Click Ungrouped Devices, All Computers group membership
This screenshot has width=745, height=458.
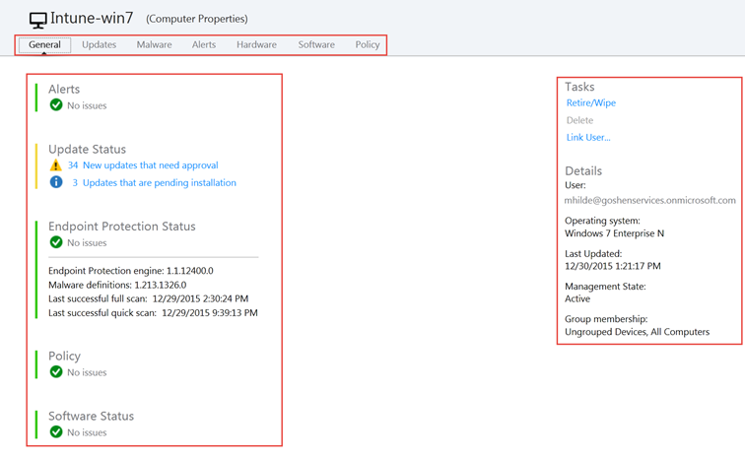[x=638, y=332]
